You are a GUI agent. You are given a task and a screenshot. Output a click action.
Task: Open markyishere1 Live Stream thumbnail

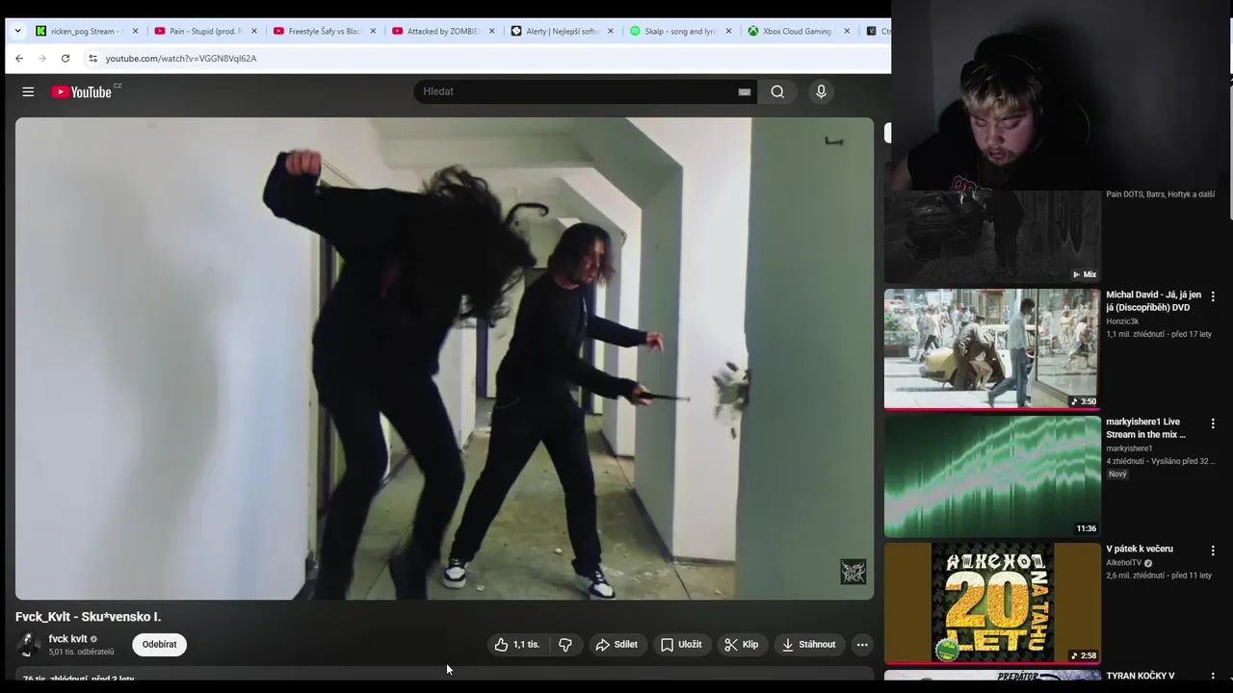click(992, 475)
